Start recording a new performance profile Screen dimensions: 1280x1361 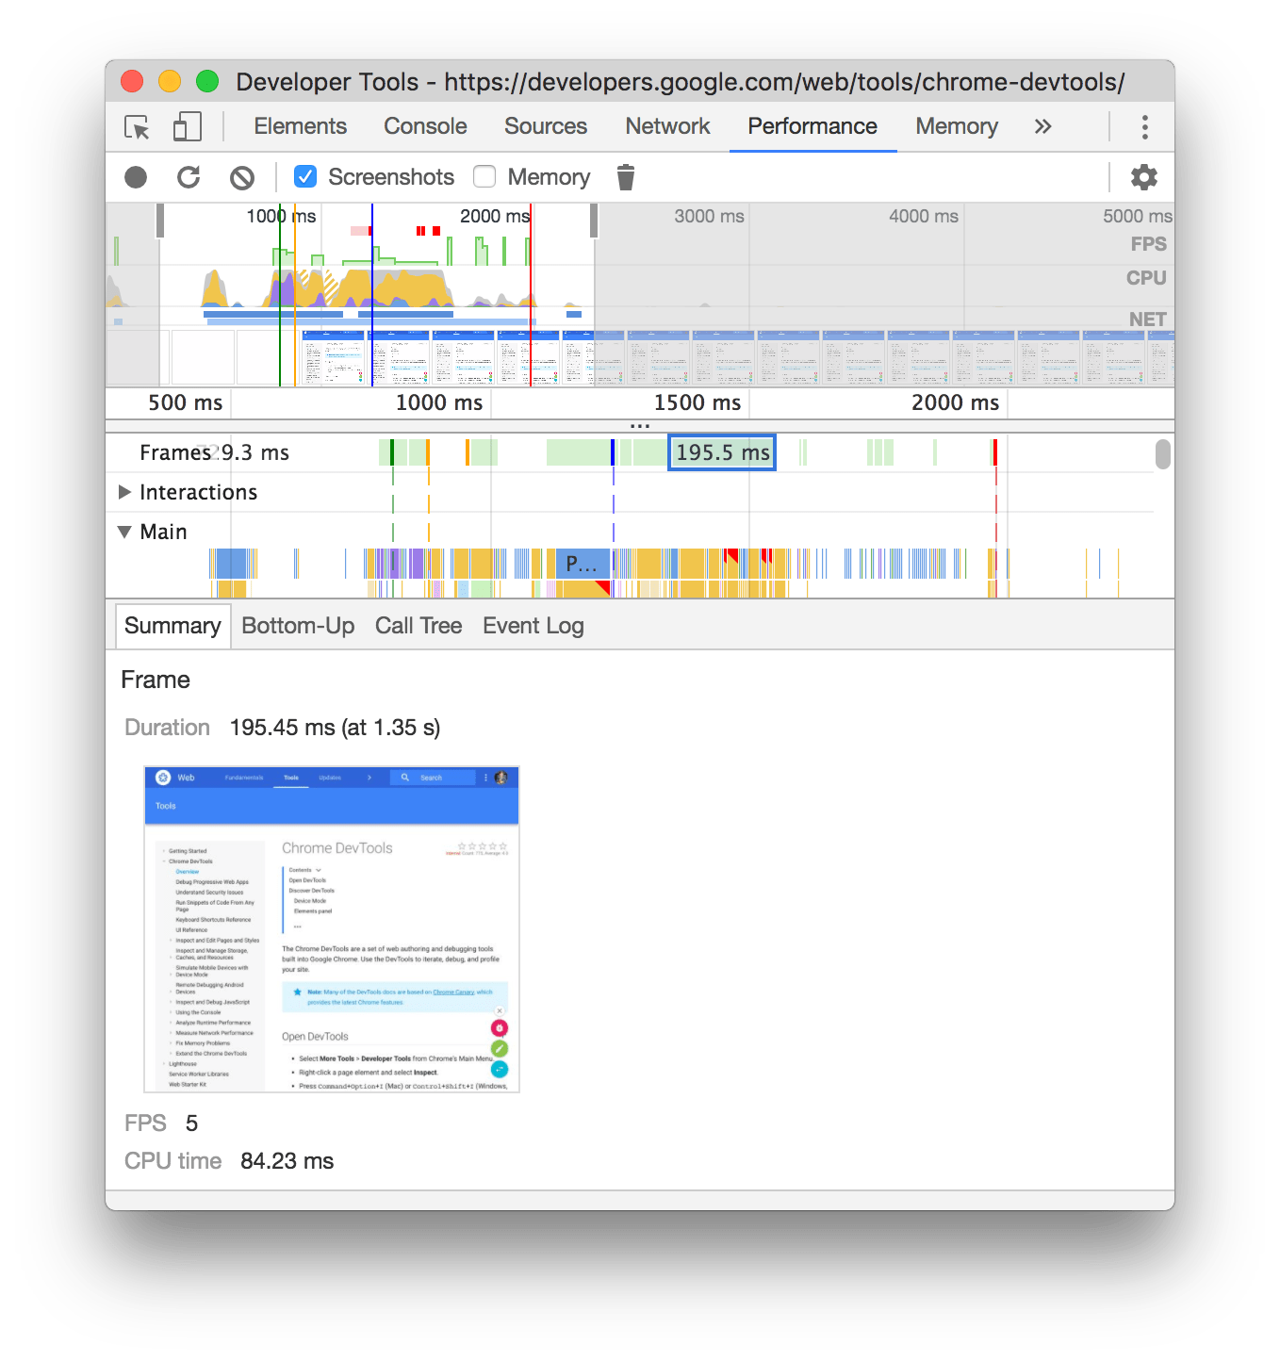pyautogui.click(x=135, y=176)
